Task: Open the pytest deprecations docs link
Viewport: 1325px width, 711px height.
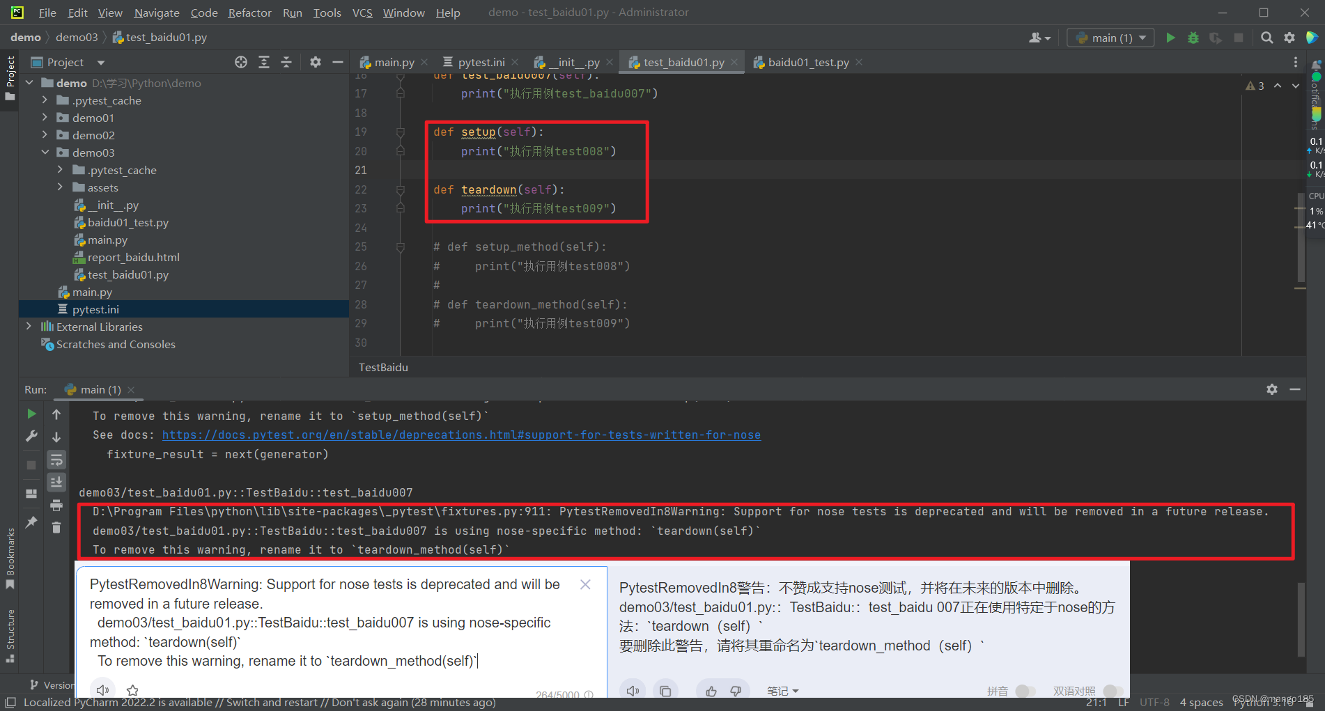Action: (461, 435)
